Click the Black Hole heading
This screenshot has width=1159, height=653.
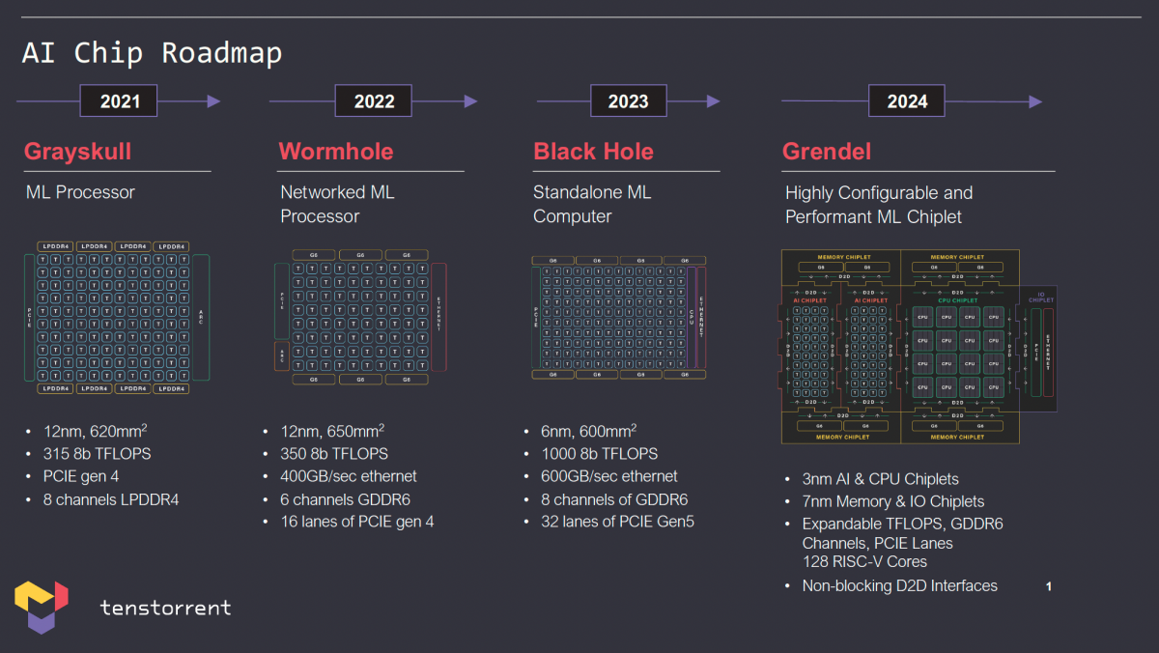[593, 152]
